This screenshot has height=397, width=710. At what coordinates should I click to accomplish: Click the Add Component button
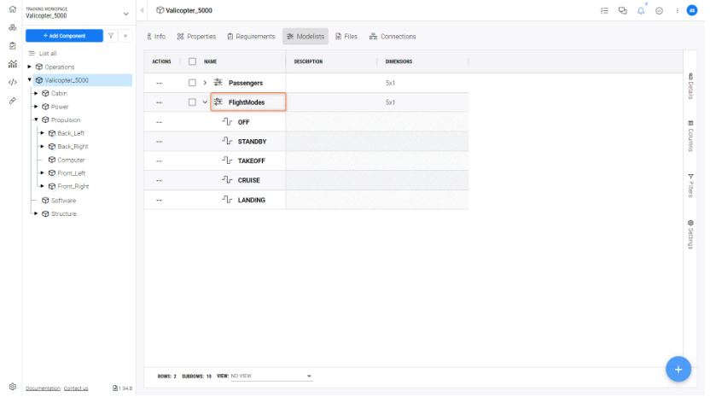pyautogui.click(x=65, y=36)
